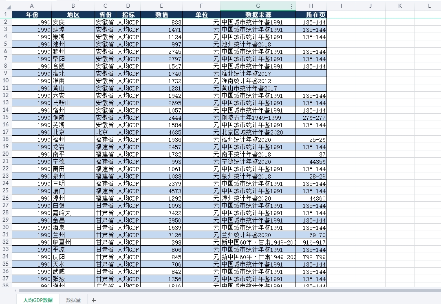441x304 pixels.
Task: Click the horizontal scrollbar
Action: tap(229, 290)
